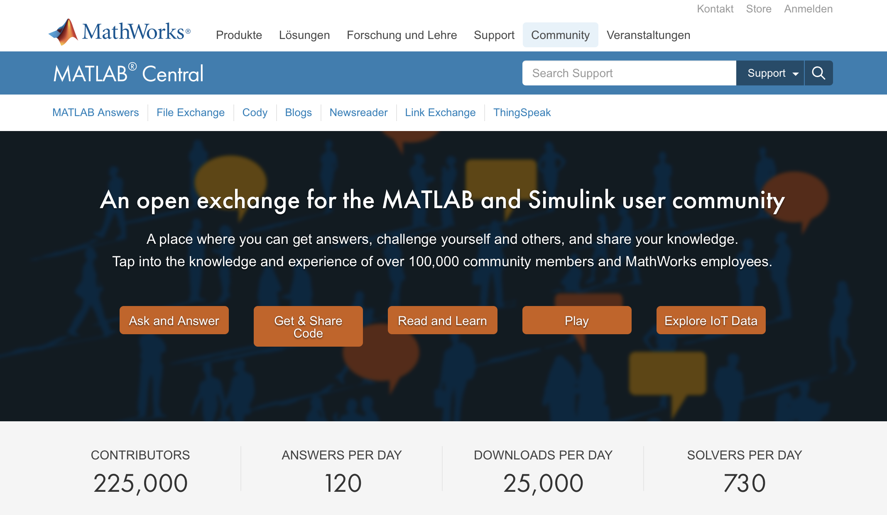This screenshot has width=887, height=515.
Task: Go to the Cody tab
Action: pyautogui.click(x=255, y=112)
